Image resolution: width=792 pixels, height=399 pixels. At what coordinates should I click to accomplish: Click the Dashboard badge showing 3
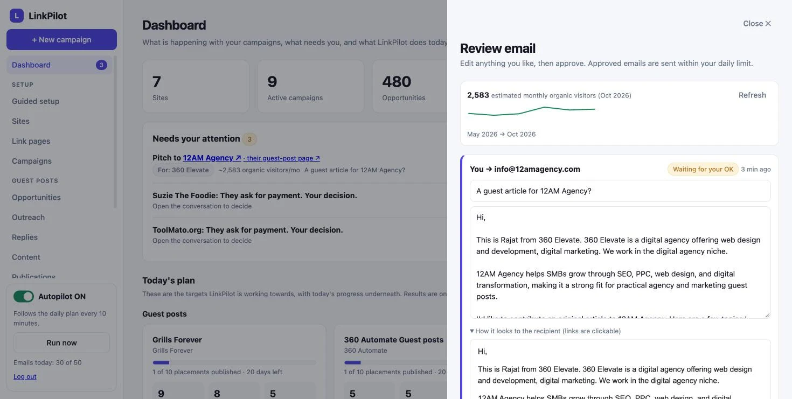(x=101, y=65)
